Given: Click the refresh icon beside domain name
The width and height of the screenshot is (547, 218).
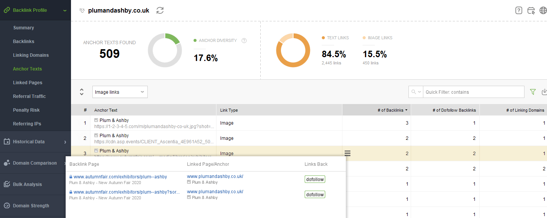Looking at the screenshot, I should point(160,11).
